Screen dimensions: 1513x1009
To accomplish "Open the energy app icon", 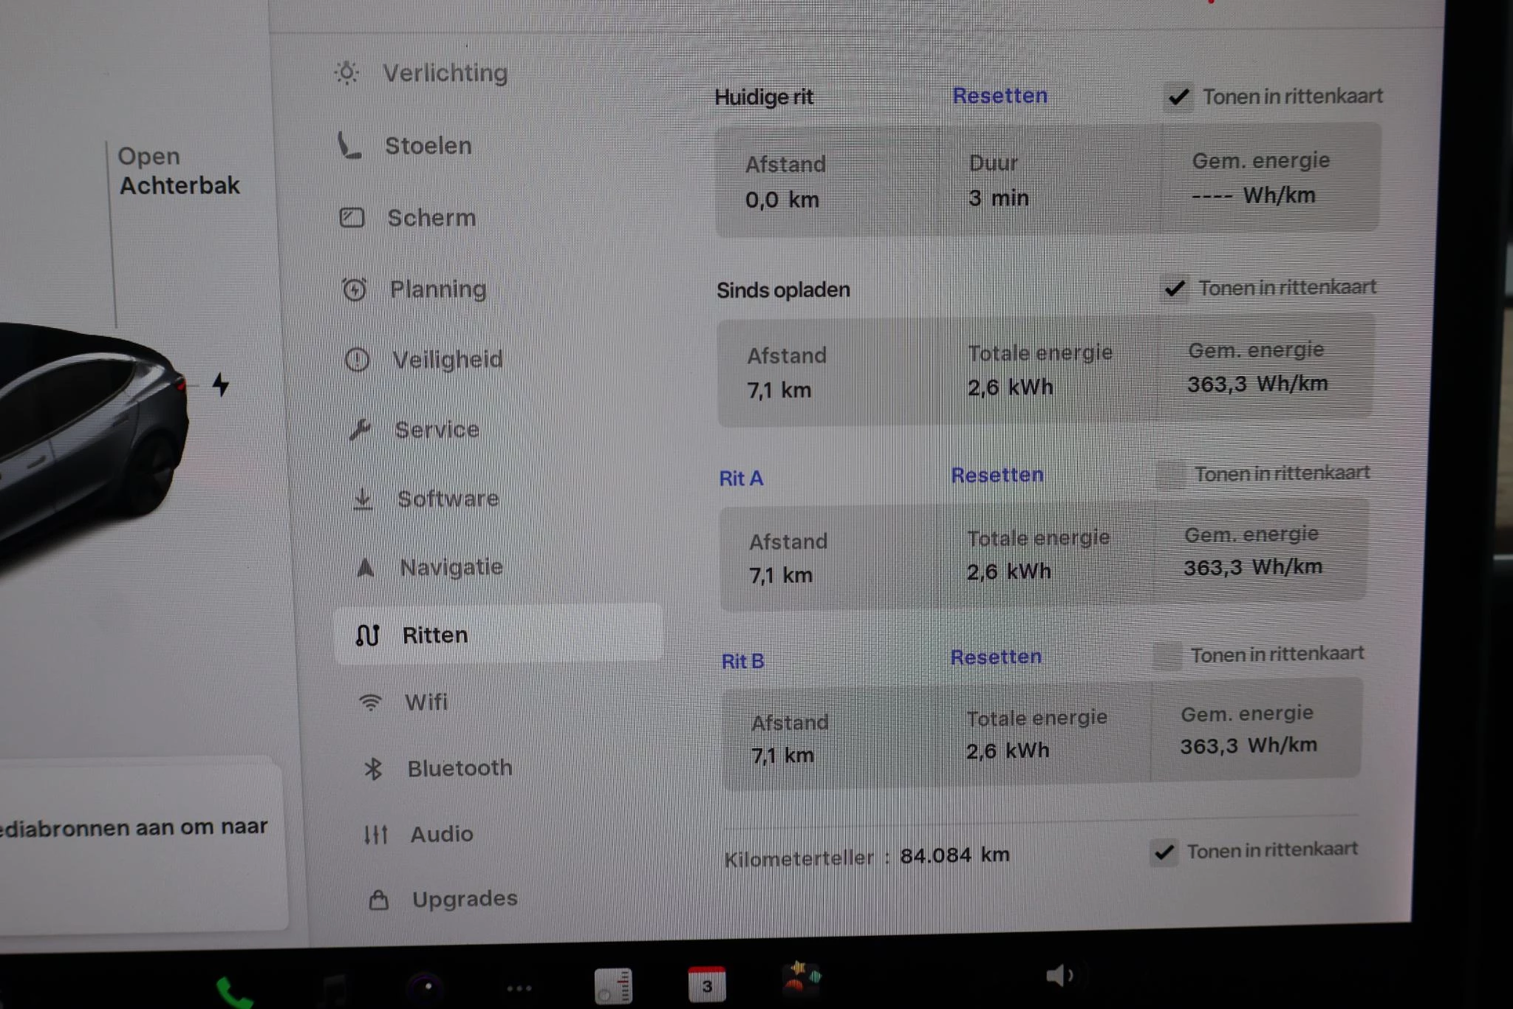I will point(612,986).
